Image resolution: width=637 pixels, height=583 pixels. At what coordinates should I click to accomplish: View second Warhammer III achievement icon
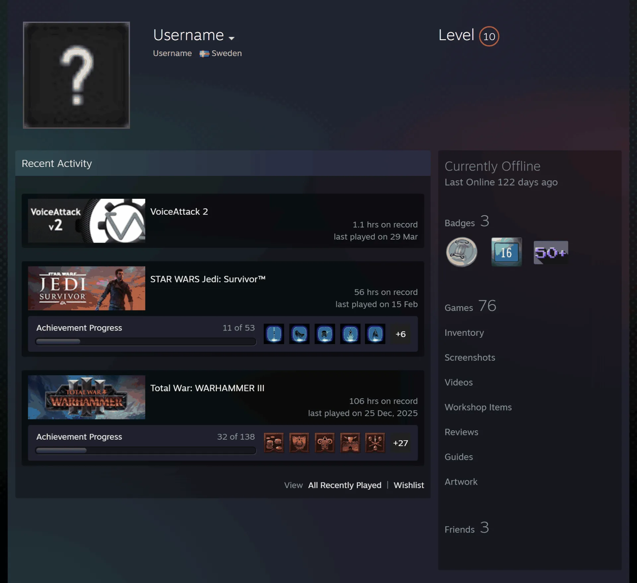coord(299,443)
